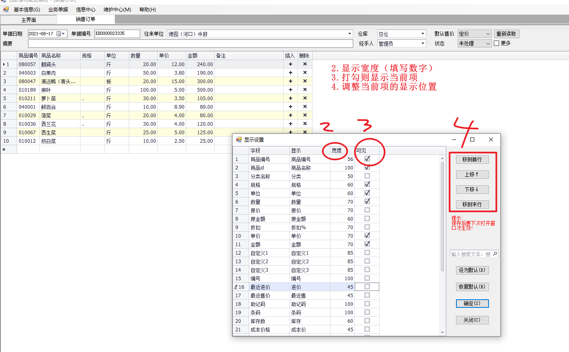Remove the 鲜百合 row using its X icon
Viewport: 569px width, 352px height.
click(305, 107)
